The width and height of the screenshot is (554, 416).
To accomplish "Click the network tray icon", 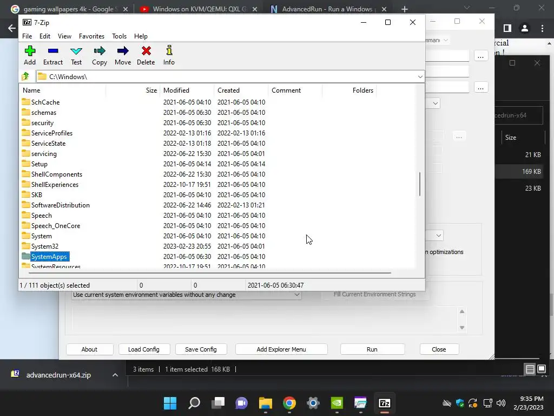I will tap(487, 403).
